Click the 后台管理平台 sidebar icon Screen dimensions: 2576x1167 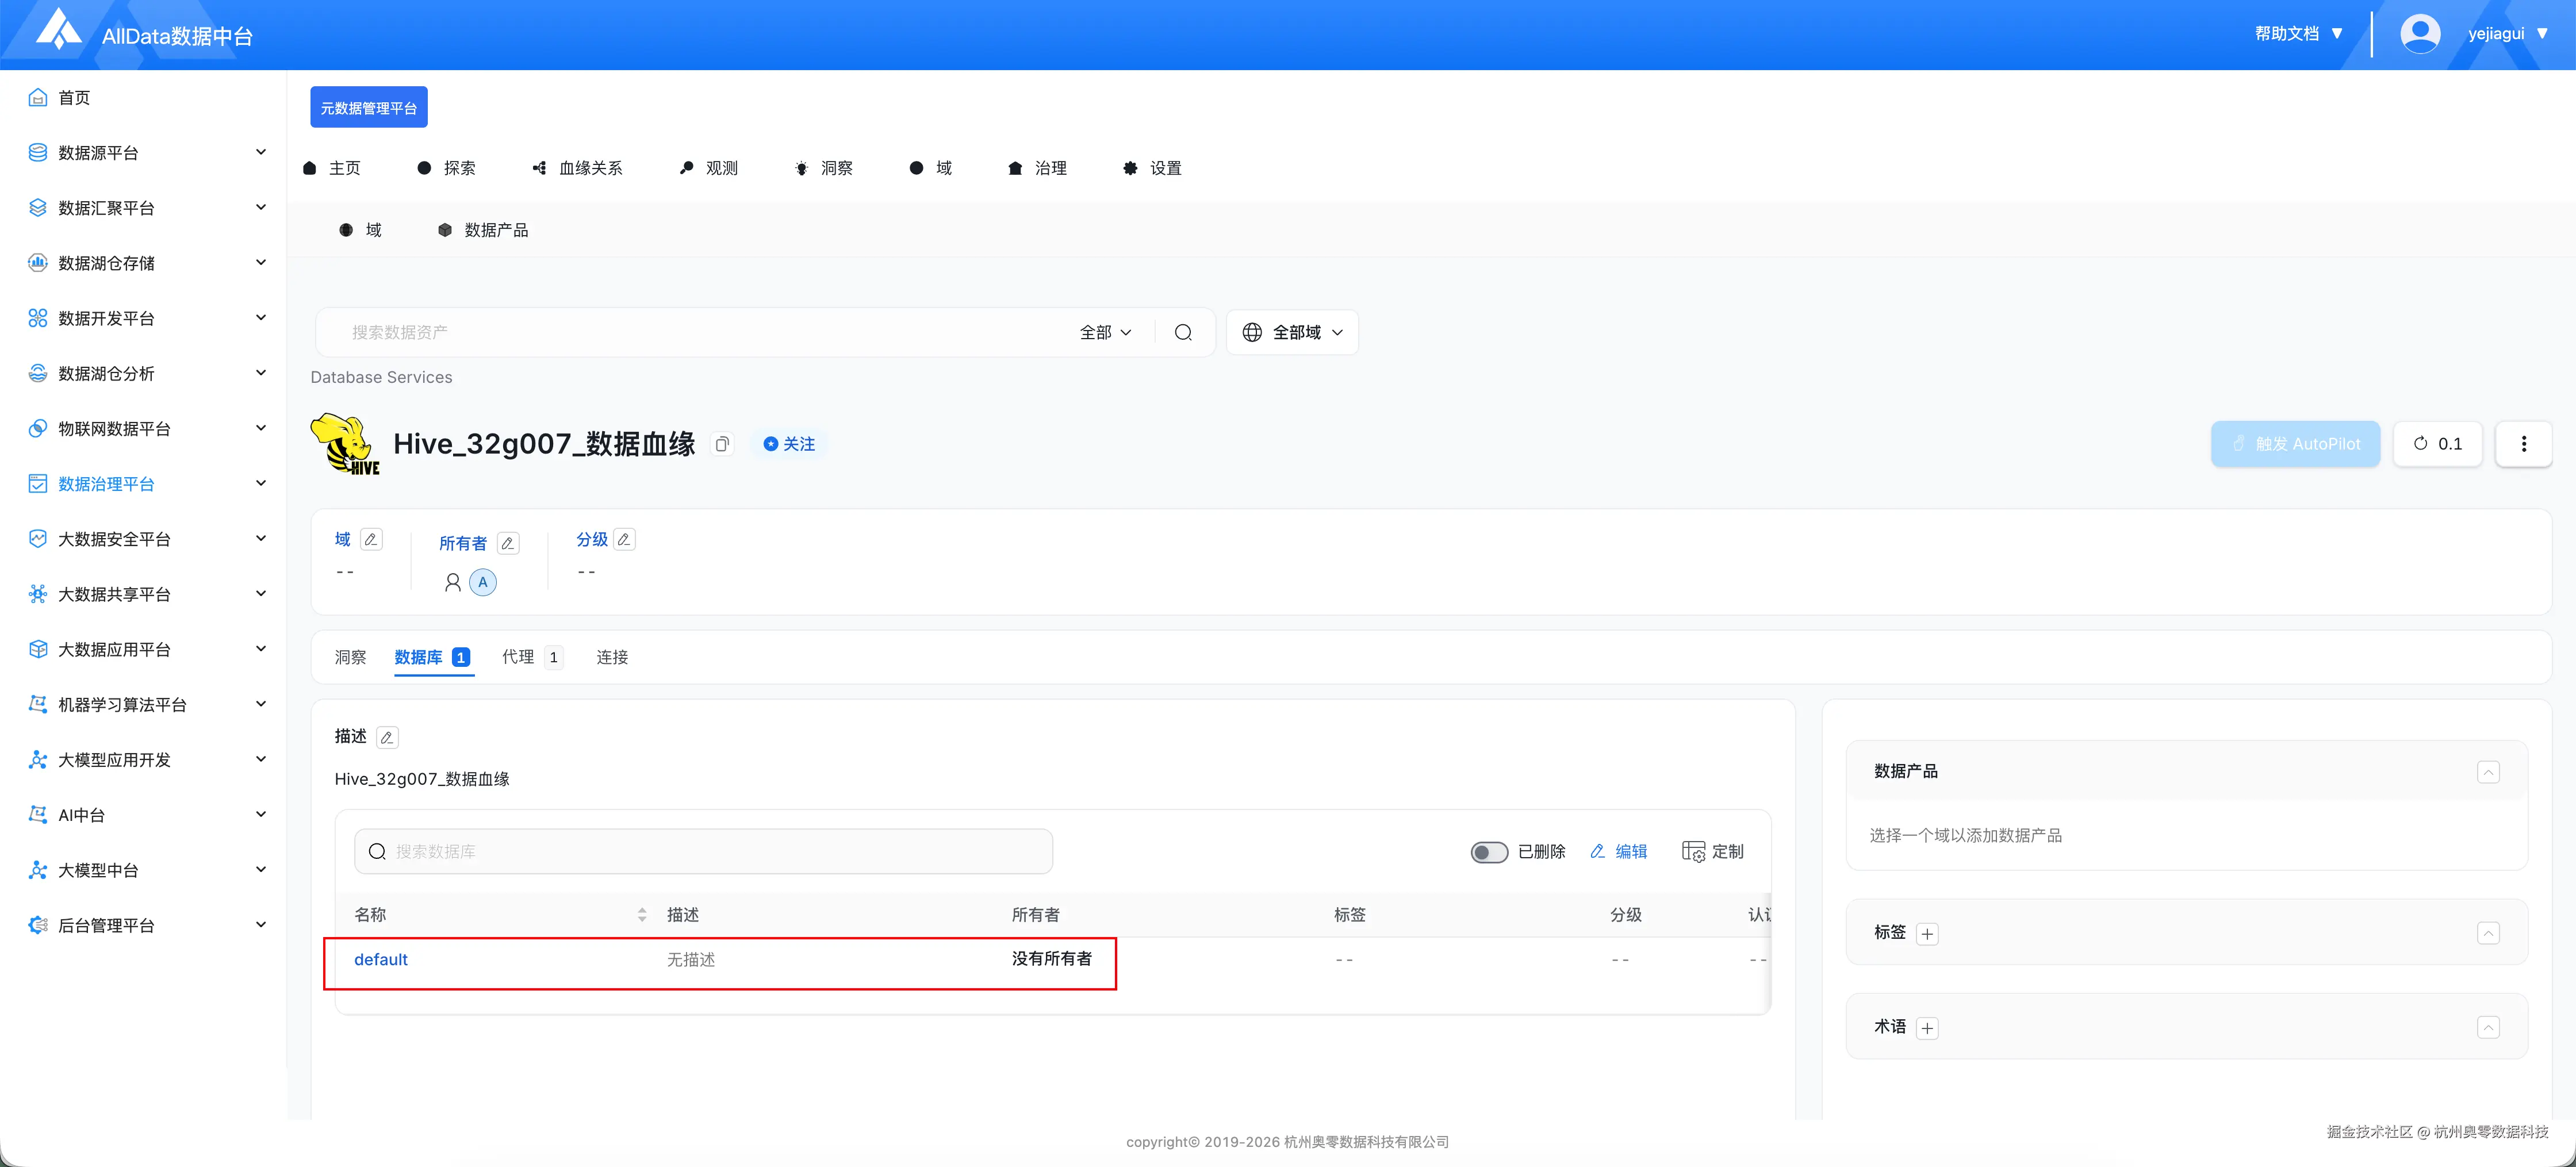click(x=38, y=925)
